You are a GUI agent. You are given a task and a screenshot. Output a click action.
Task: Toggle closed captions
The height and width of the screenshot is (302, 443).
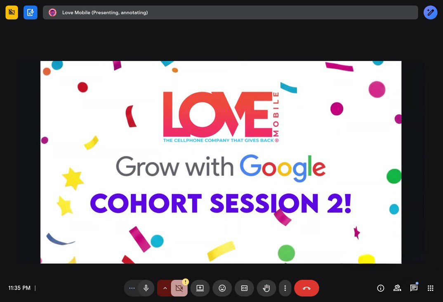[x=244, y=288]
